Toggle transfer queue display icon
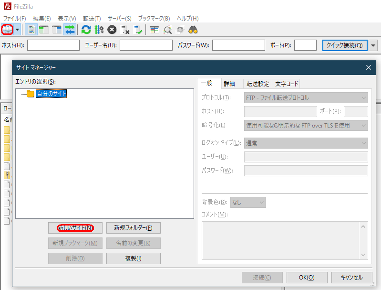This screenshot has height=290, width=381. pos(70,30)
